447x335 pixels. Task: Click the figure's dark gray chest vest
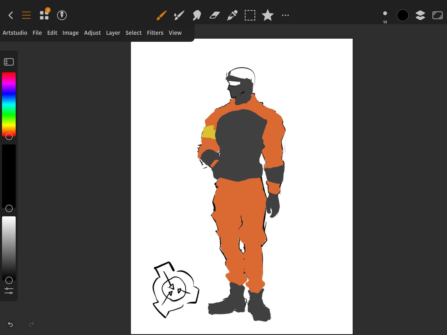point(240,145)
